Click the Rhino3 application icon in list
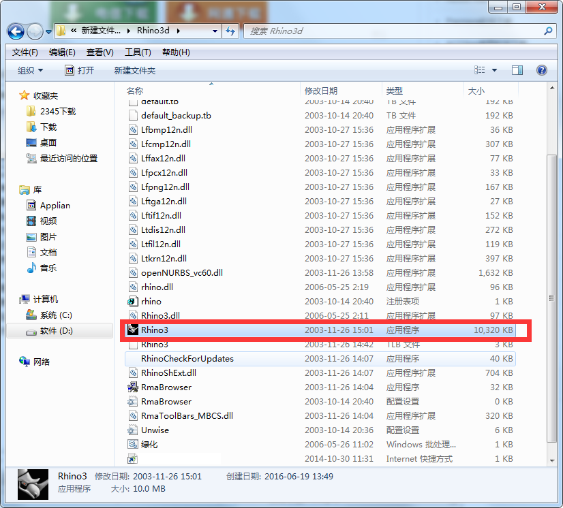563x508 pixels. [133, 330]
